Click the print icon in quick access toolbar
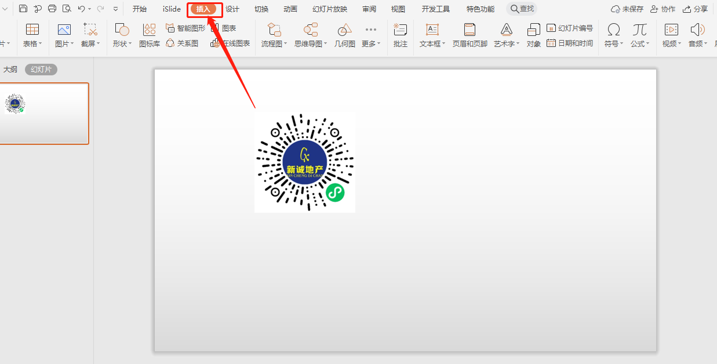The image size is (717, 364). [x=52, y=9]
